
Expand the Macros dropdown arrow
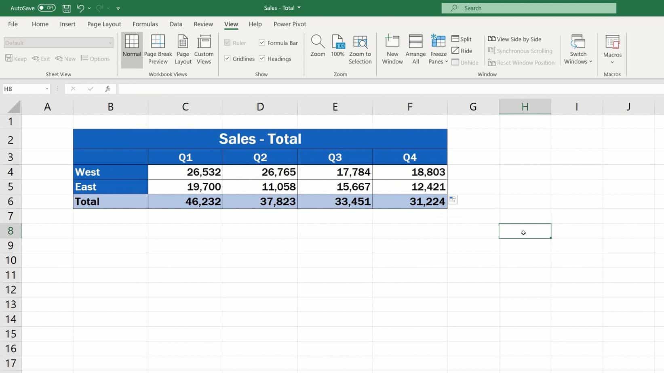612,61
